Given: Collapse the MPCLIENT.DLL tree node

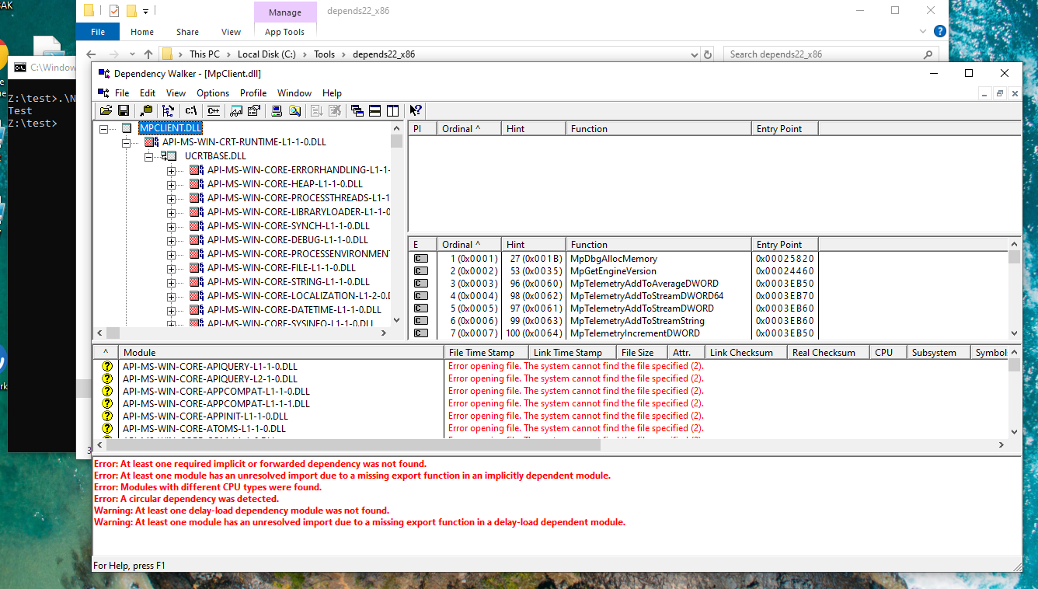Looking at the screenshot, I should pos(104,128).
